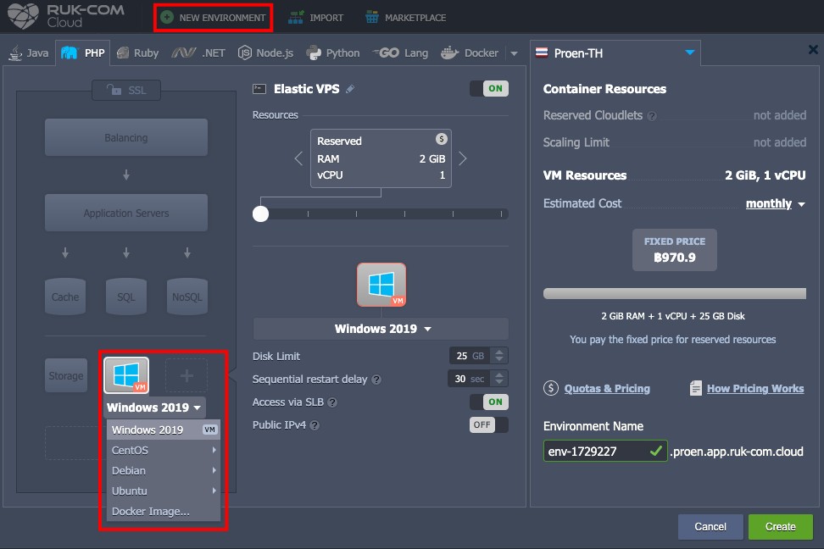Show previous reserved resources plan
The width and height of the screenshot is (824, 549).
(298, 158)
